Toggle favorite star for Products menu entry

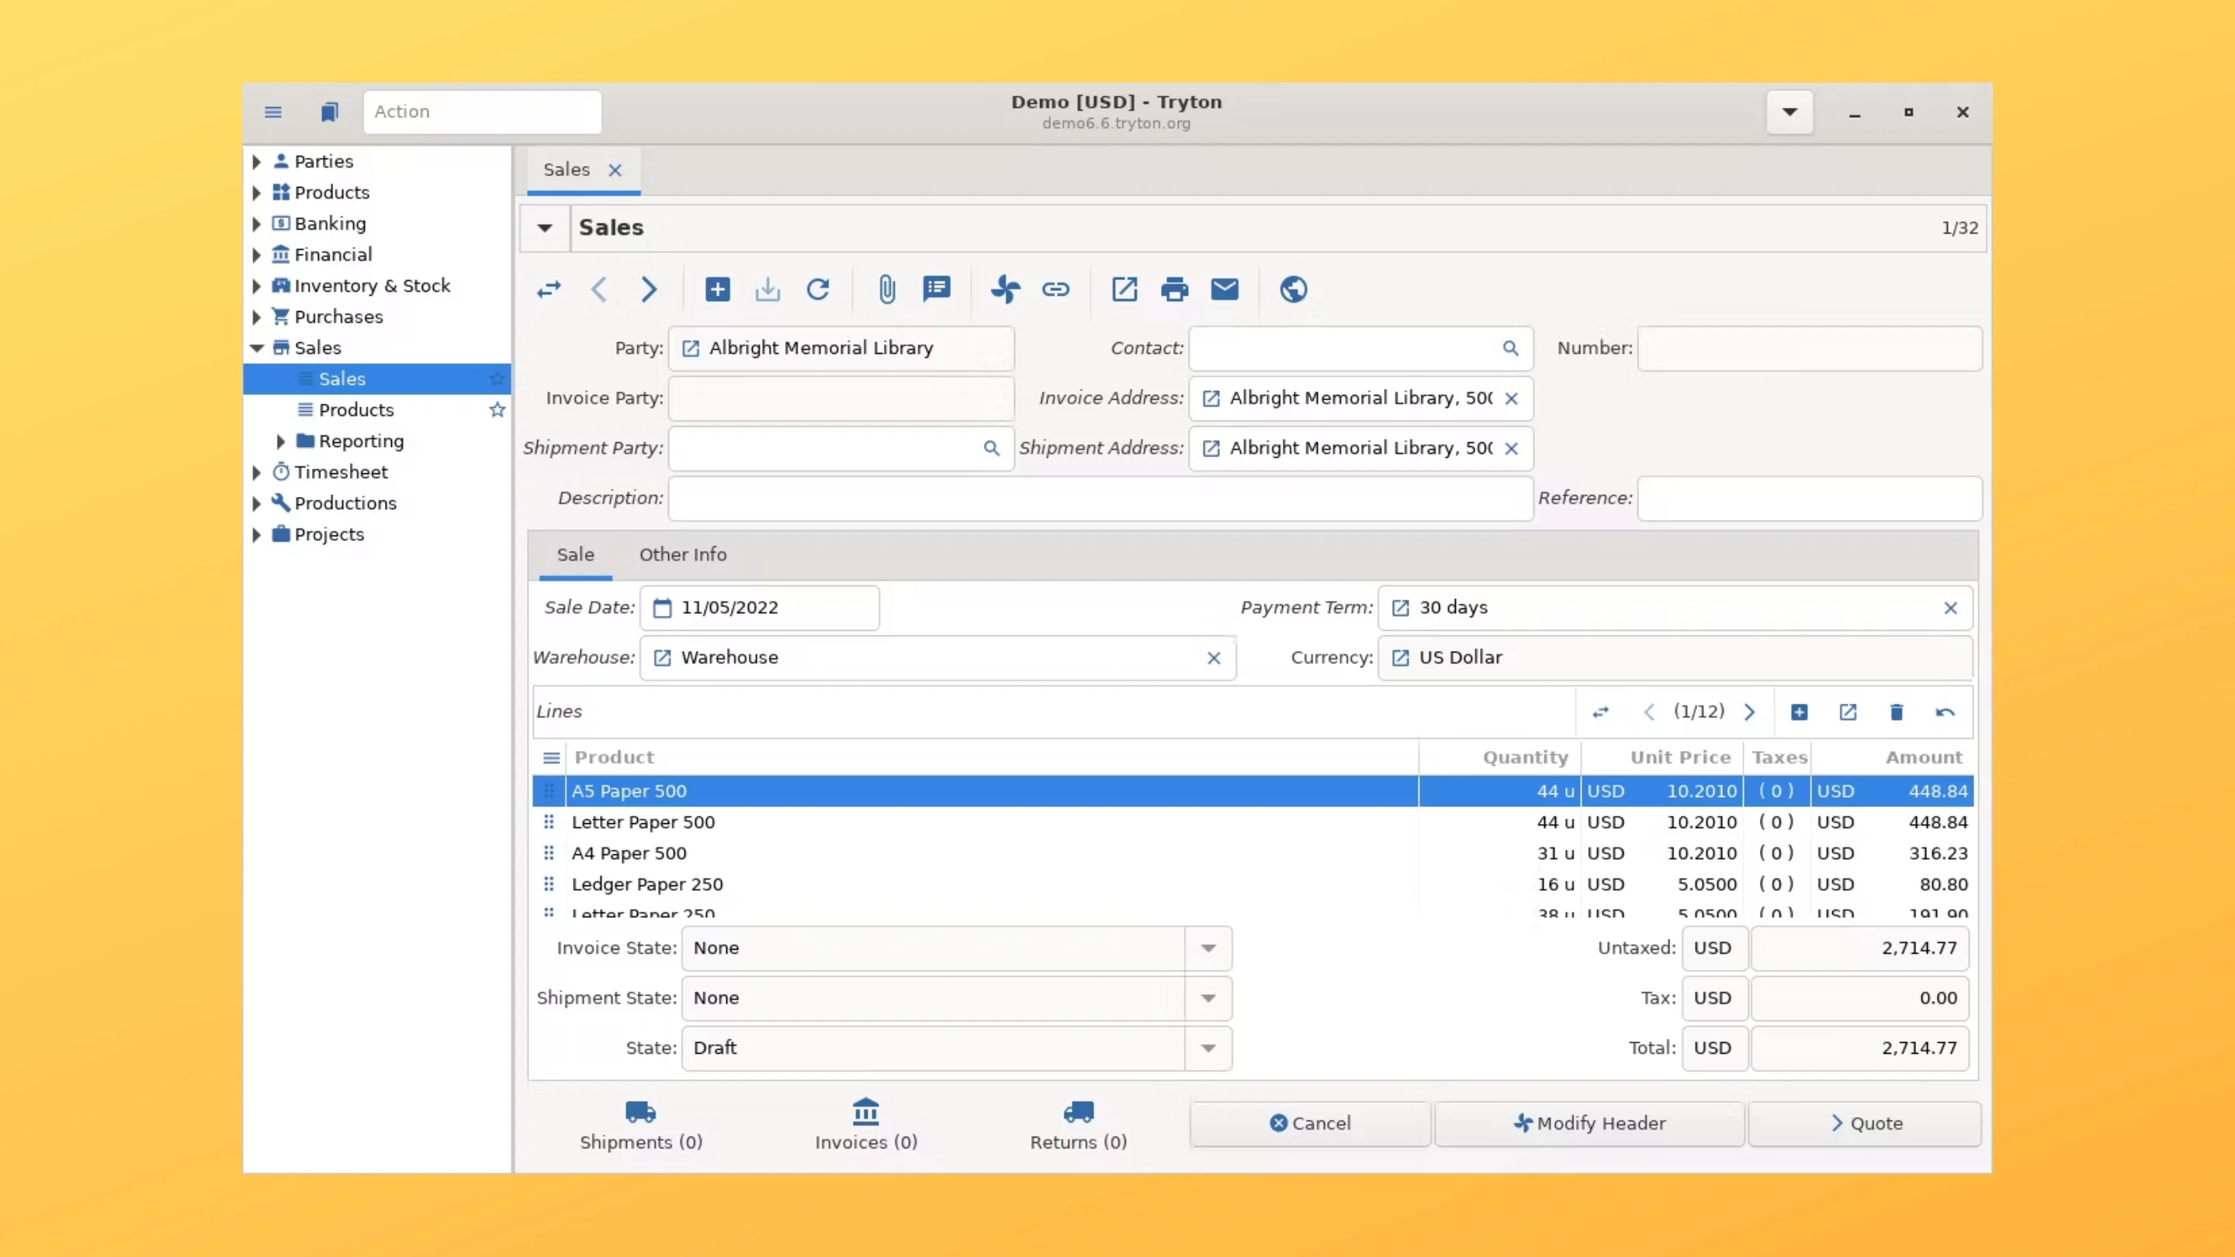(x=497, y=410)
